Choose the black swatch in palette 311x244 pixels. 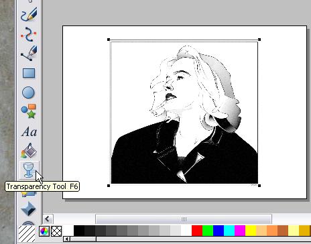click(79, 231)
